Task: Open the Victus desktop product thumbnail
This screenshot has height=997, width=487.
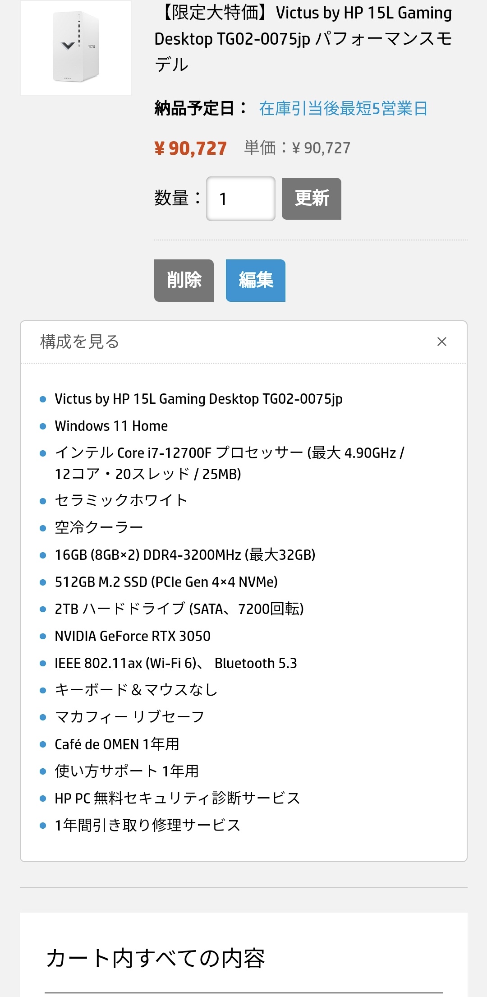Action: click(x=76, y=48)
